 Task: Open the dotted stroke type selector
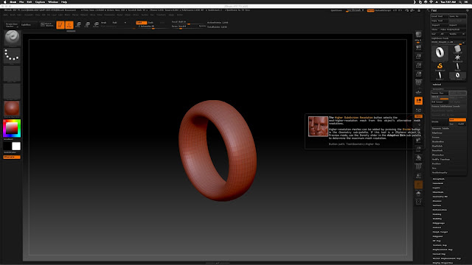(x=12, y=56)
